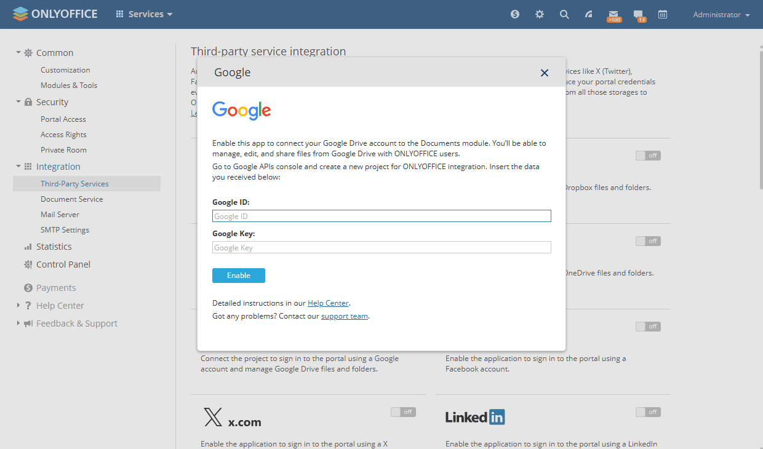Click the LinkedIn logo
This screenshot has width=763, height=449.
click(475, 417)
